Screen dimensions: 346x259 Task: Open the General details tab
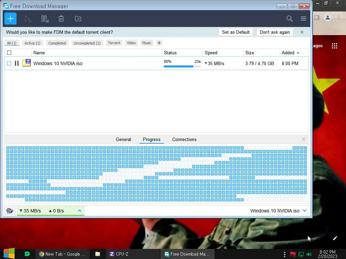click(123, 139)
